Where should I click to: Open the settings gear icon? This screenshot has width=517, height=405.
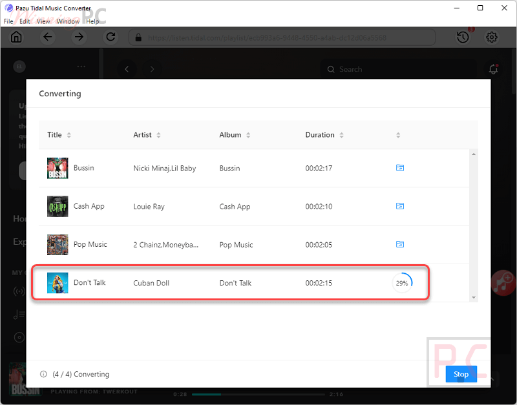492,37
